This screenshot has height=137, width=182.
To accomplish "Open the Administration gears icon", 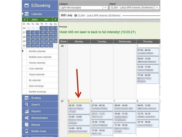I will click(x=26, y=118).
